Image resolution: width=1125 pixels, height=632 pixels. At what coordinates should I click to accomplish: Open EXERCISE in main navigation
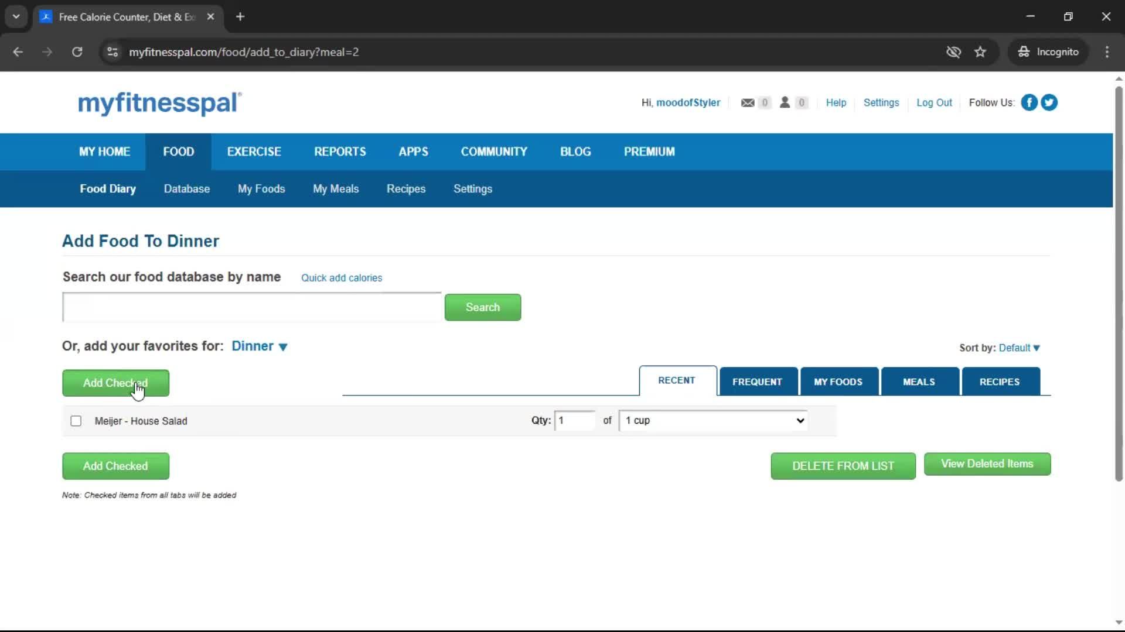pos(254,152)
